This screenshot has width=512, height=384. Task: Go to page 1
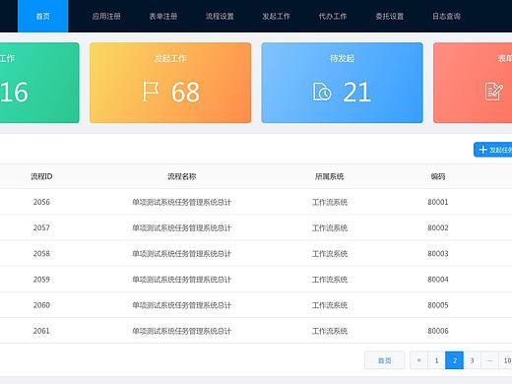[436, 360]
